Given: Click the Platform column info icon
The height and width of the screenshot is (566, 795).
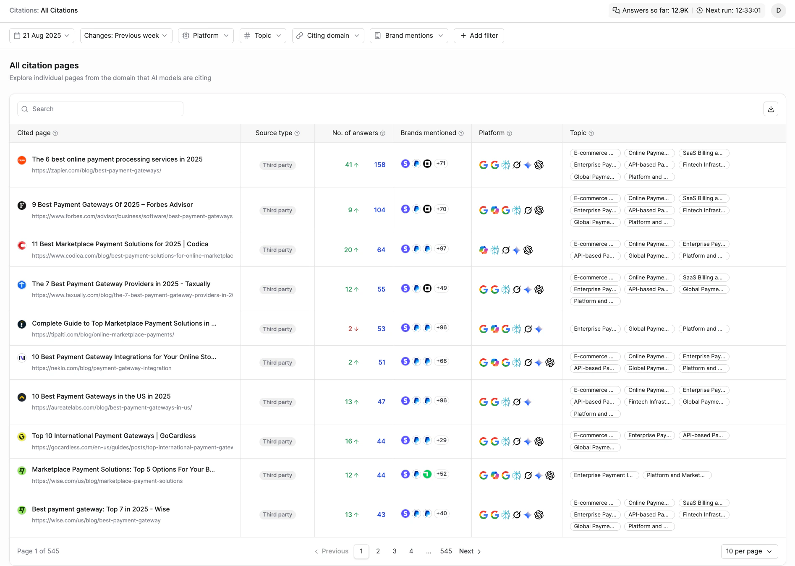Looking at the screenshot, I should point(509,133).
